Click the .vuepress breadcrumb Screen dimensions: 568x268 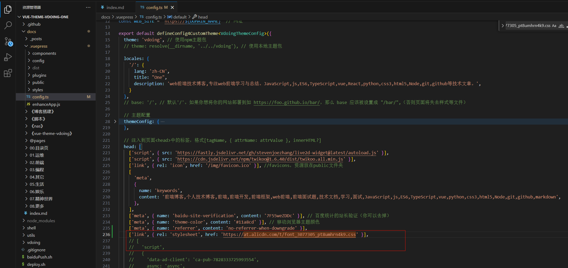(x=124, y=17)
